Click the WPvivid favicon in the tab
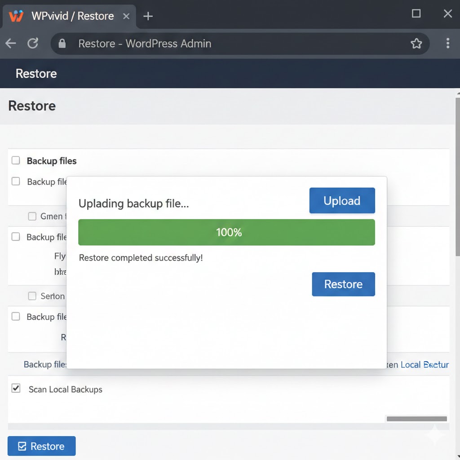Viewport: 460px width, 460px height. 16,16
